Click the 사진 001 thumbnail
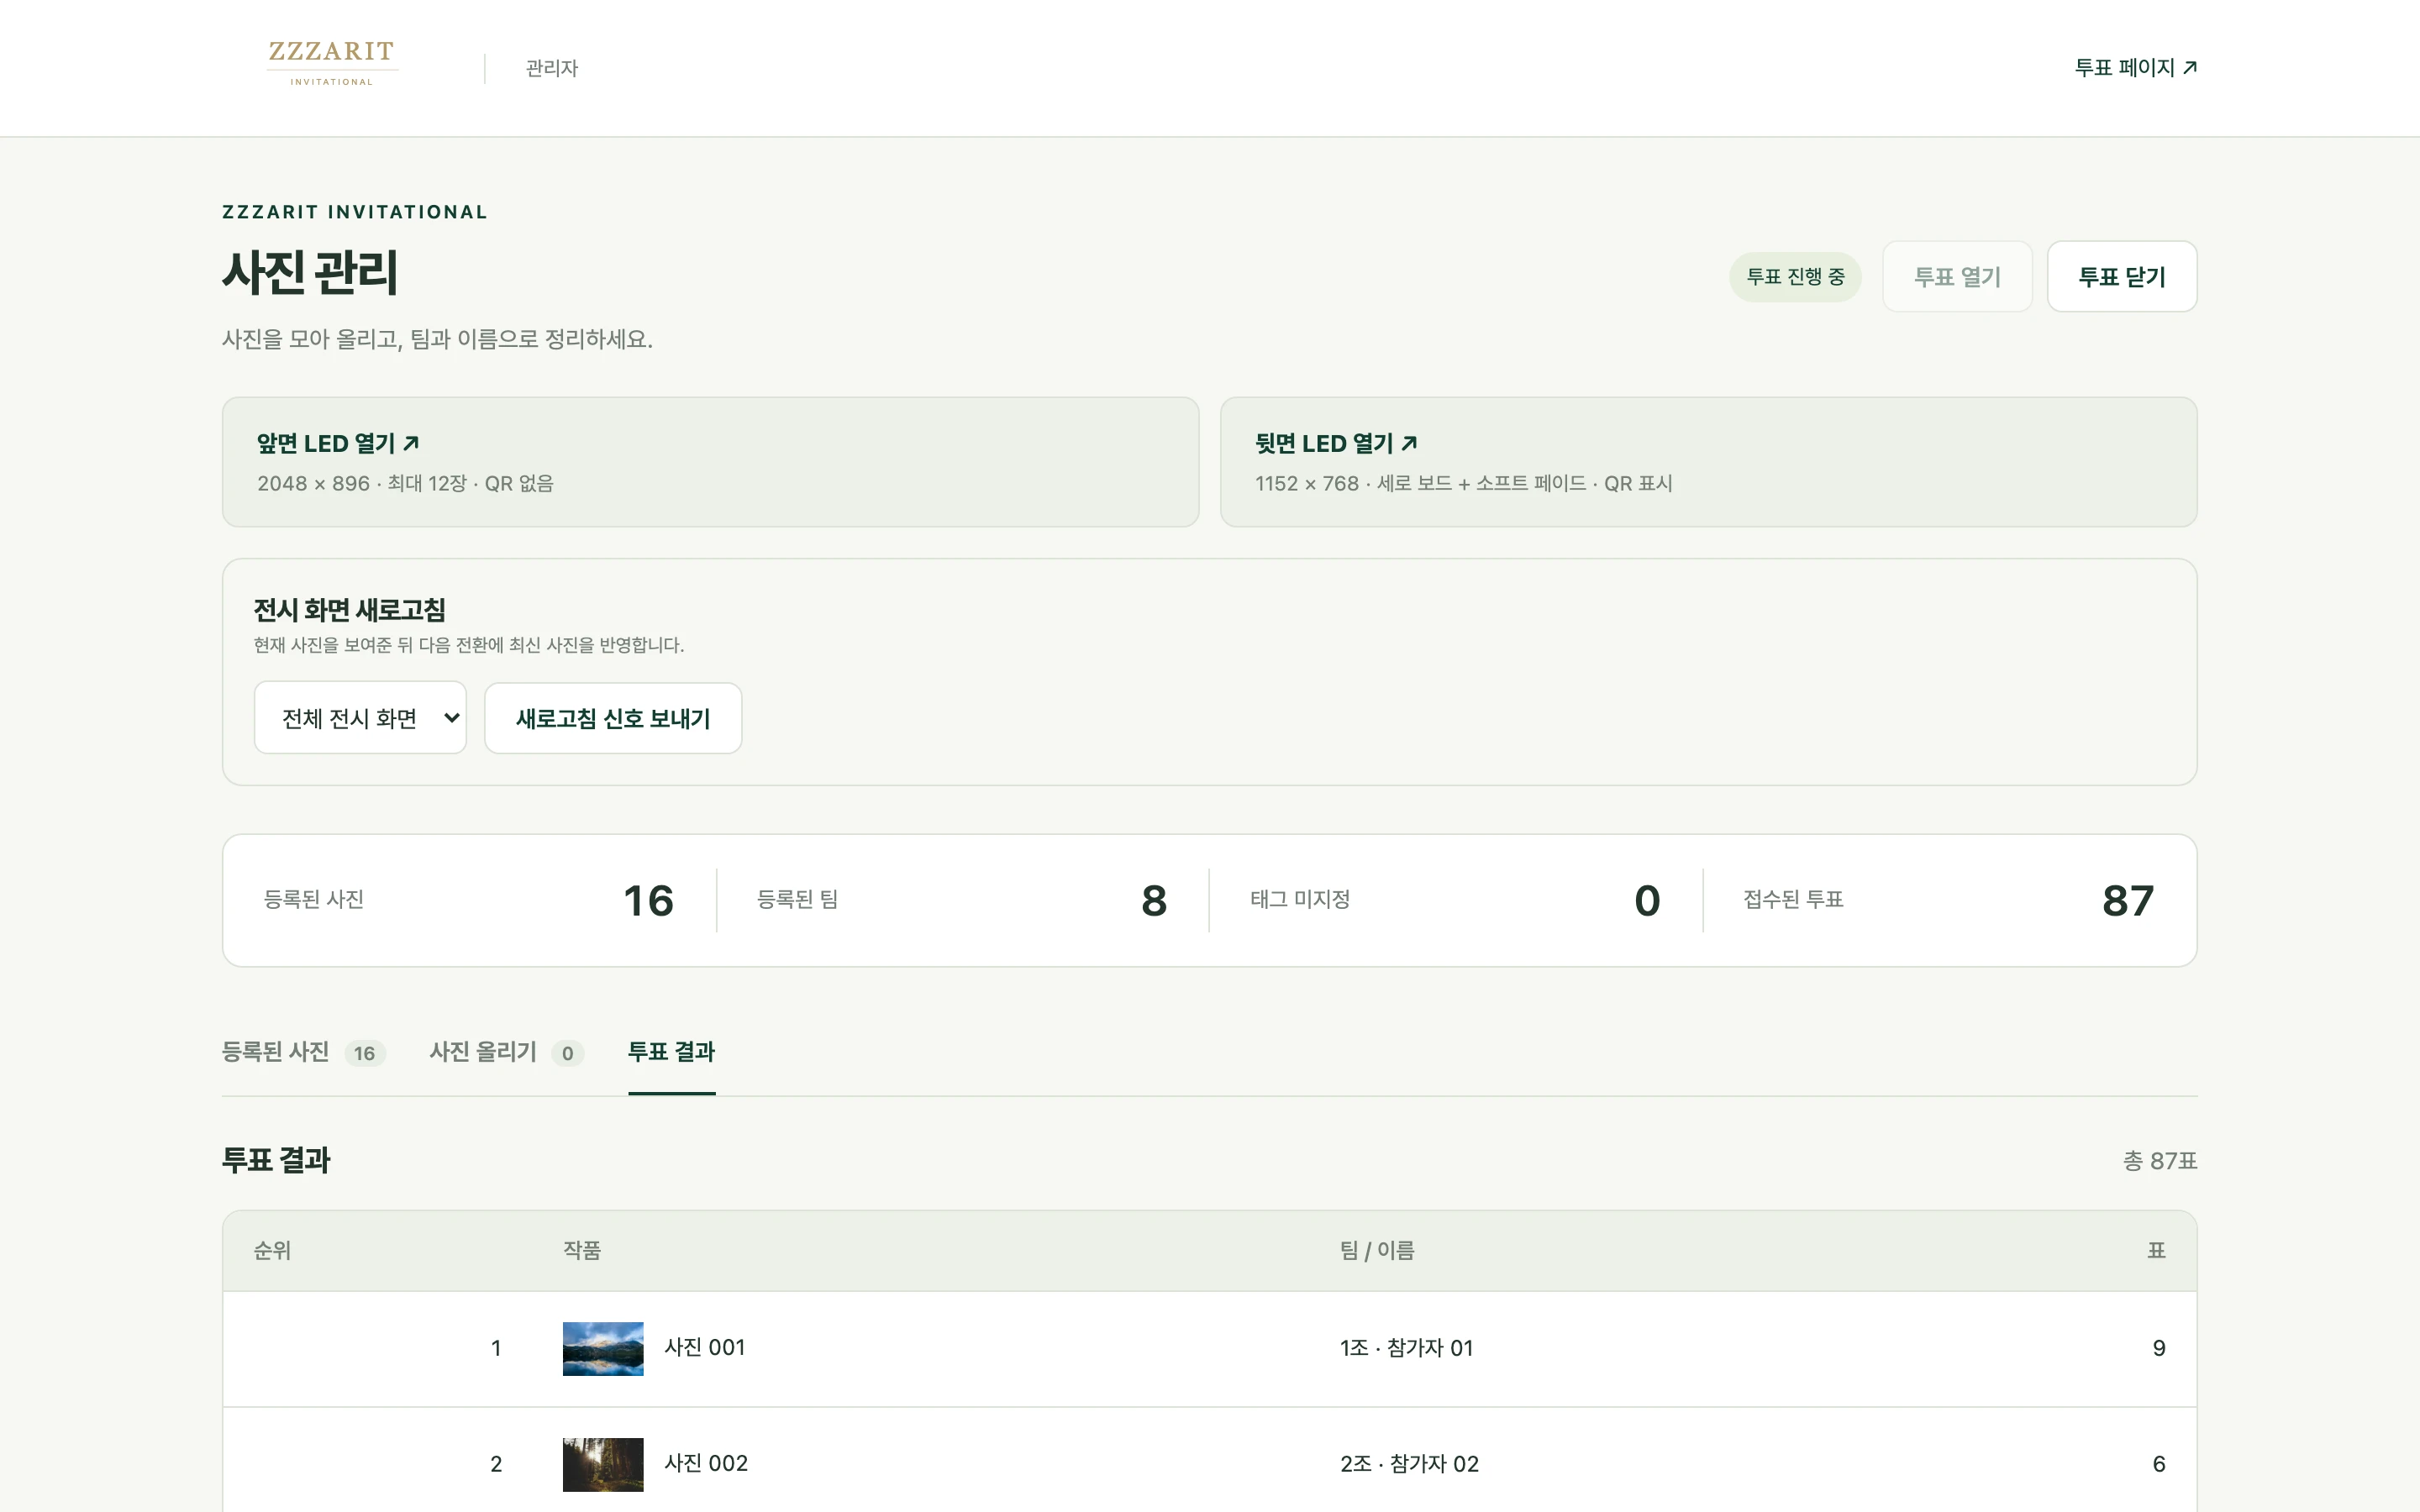The image size is (2420, 1512). [603, 1348]
